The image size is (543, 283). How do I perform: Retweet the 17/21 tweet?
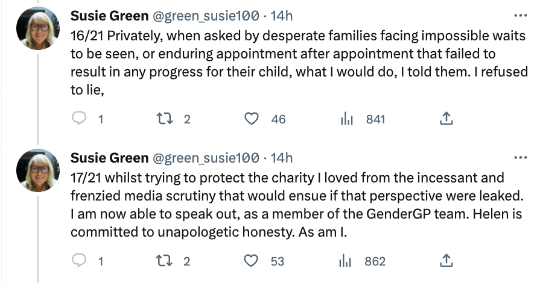click(165, 261)
